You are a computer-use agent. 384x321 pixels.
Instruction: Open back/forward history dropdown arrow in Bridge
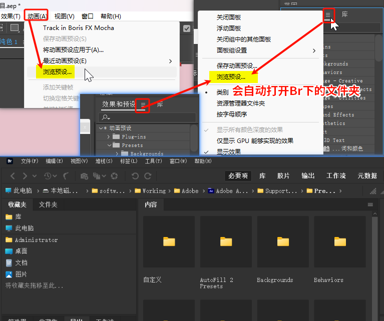coord(35,176)
